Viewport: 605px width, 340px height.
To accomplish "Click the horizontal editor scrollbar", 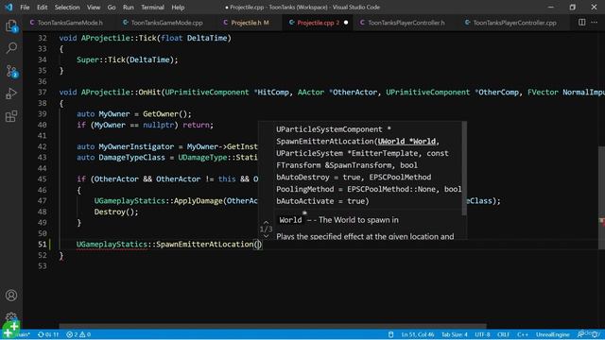I will coord(273,326).
